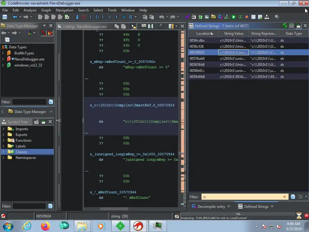Refresh the Defined Strings table

[x=285, y=26]
